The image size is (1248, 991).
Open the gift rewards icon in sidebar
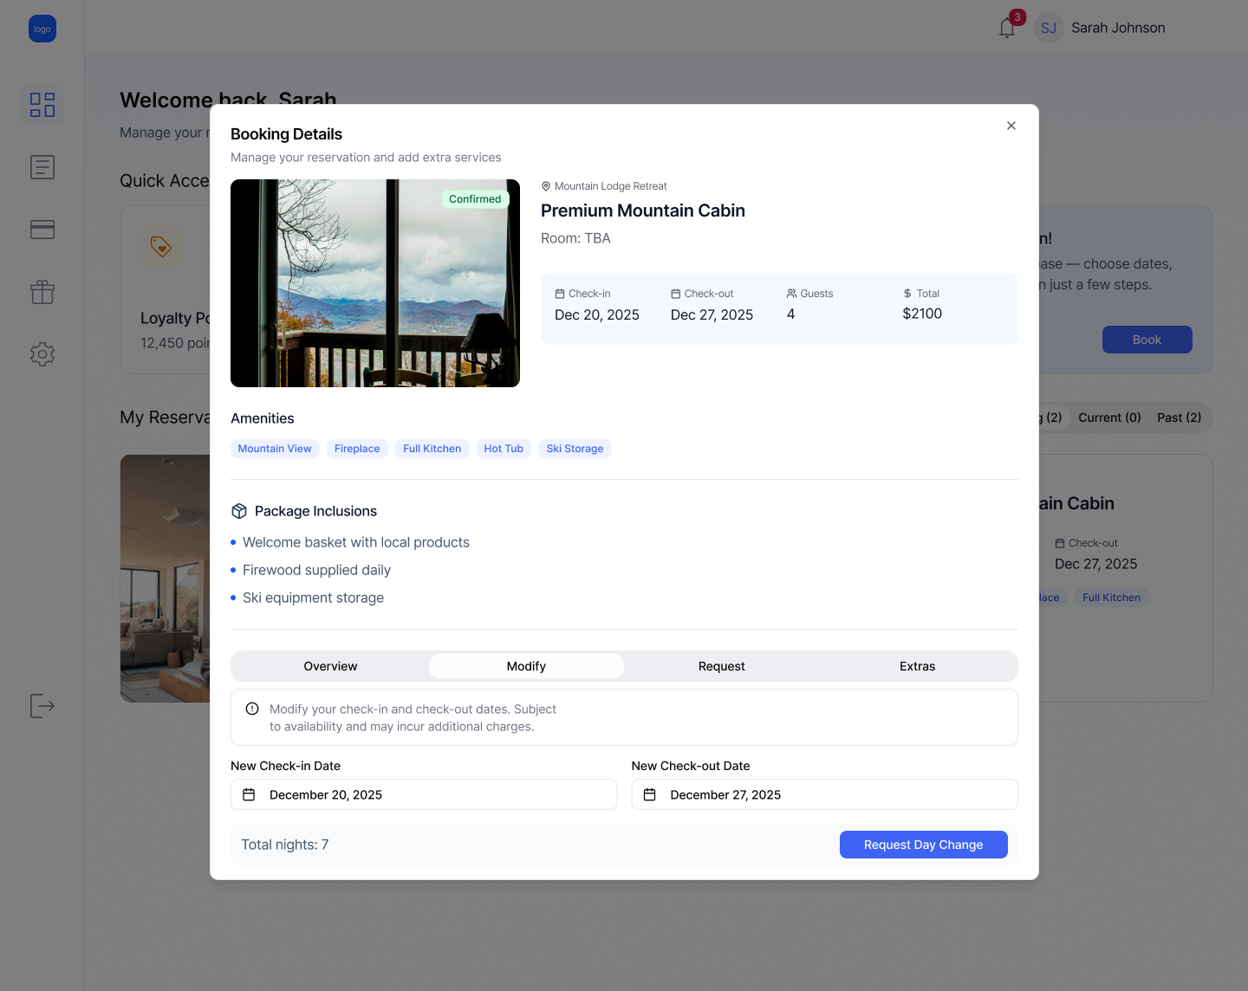pyautogui.click(x=42, y=292)
